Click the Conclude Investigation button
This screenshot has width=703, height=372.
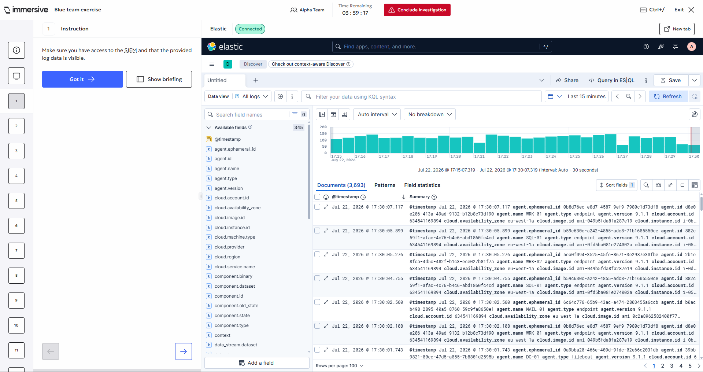coord(417,10)
